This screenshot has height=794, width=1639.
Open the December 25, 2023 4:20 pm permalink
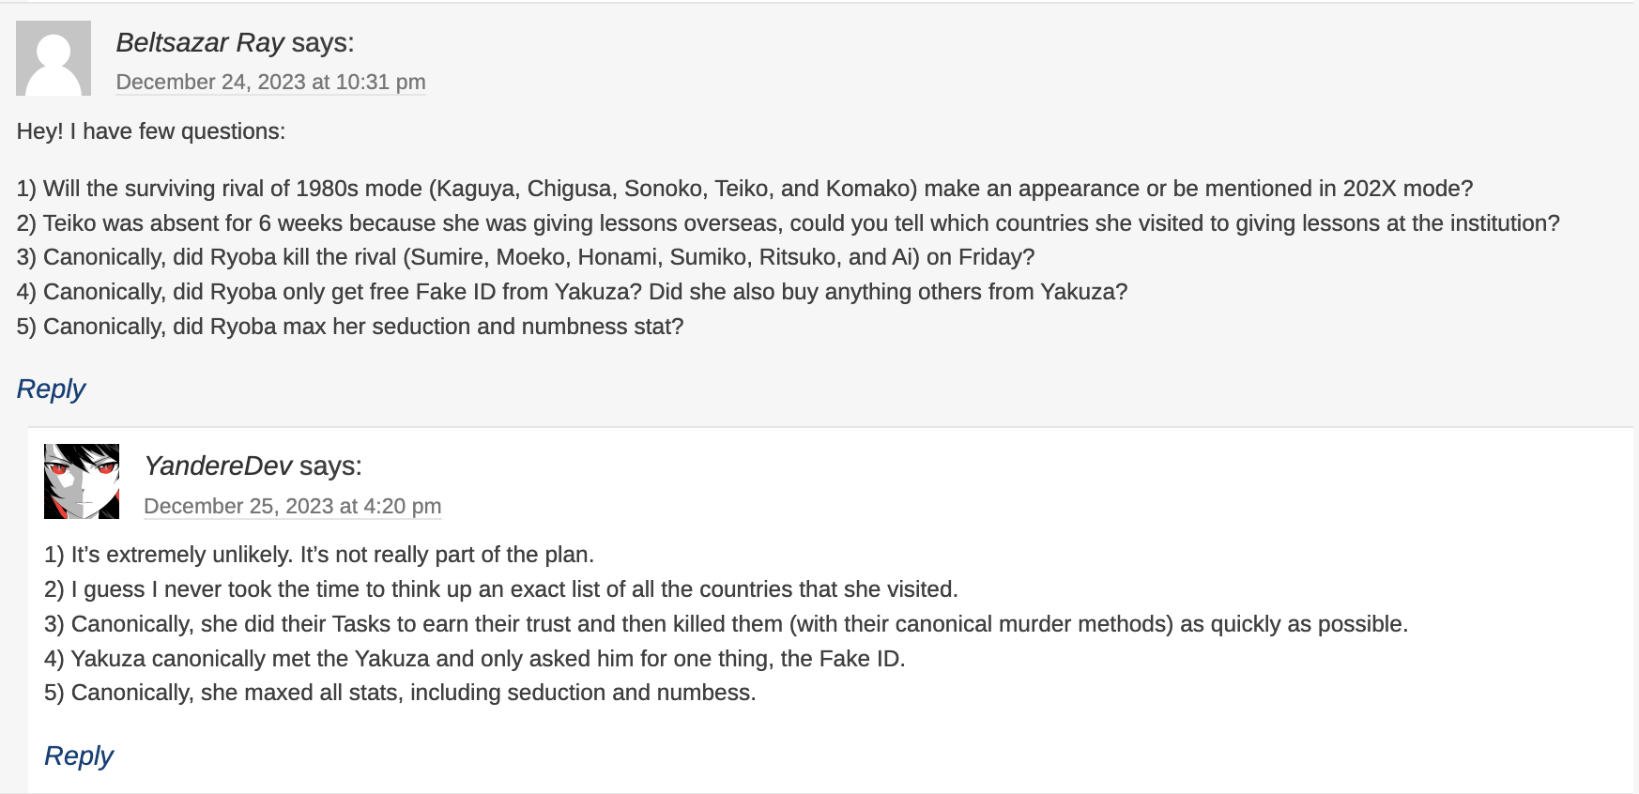(292, 507)
